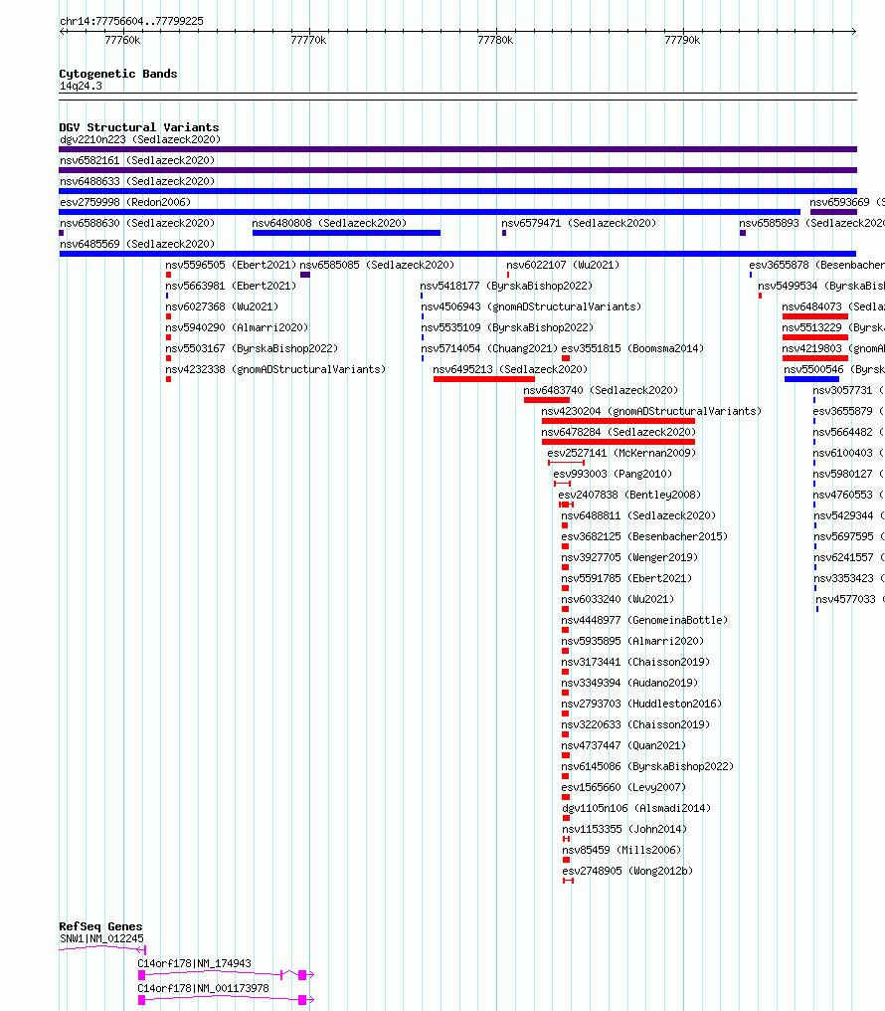Screen dimensions: 885x1011
Task: Click nsv3173441 (Chaisson2019) label
Action: (635, 662)
